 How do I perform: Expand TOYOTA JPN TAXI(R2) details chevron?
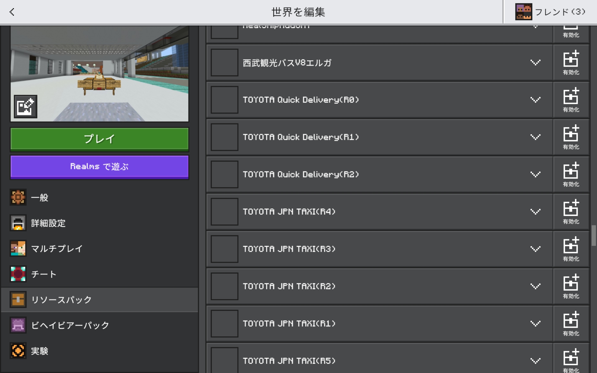coord(535,286)
